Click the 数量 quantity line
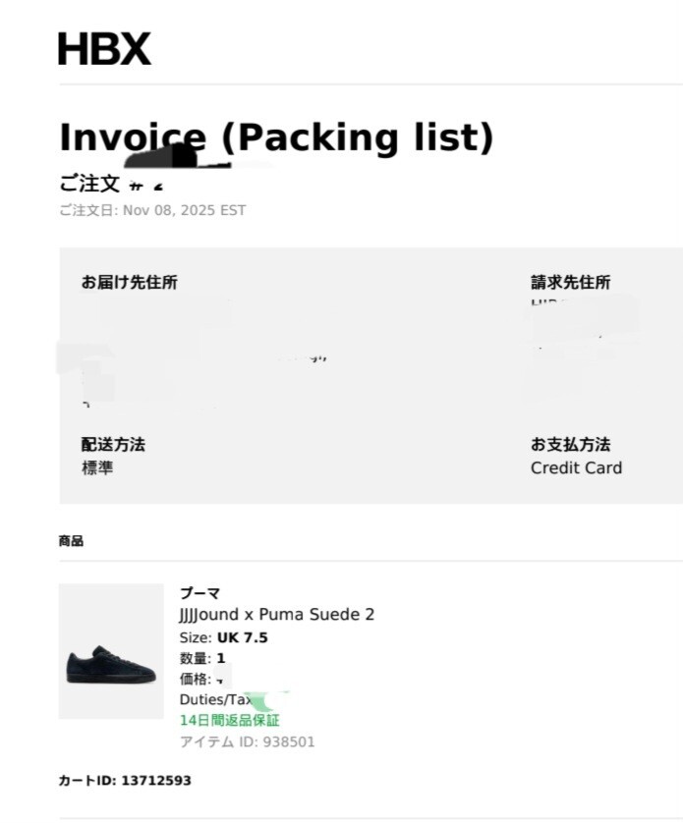This screenshot has height=823, width=683. (202, 659)
